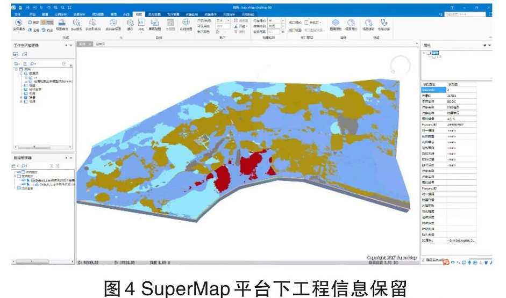
Task: Click the layer manager first toolbar dropdown
Action: click(x=14, y=166)
